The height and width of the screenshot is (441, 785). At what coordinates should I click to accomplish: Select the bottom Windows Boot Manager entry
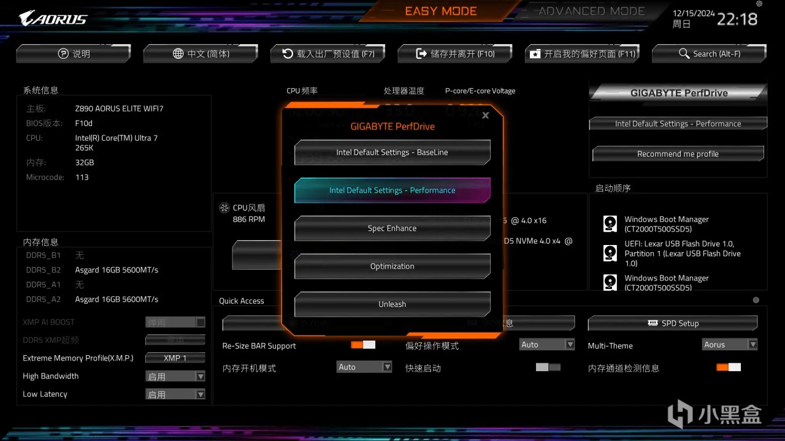667,282
